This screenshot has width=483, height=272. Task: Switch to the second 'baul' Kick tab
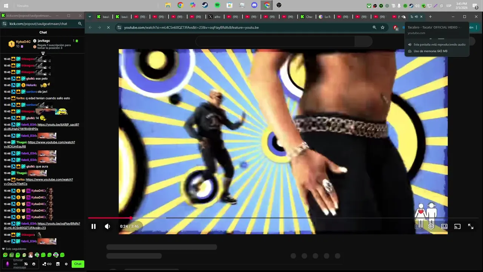pos(122,17)
